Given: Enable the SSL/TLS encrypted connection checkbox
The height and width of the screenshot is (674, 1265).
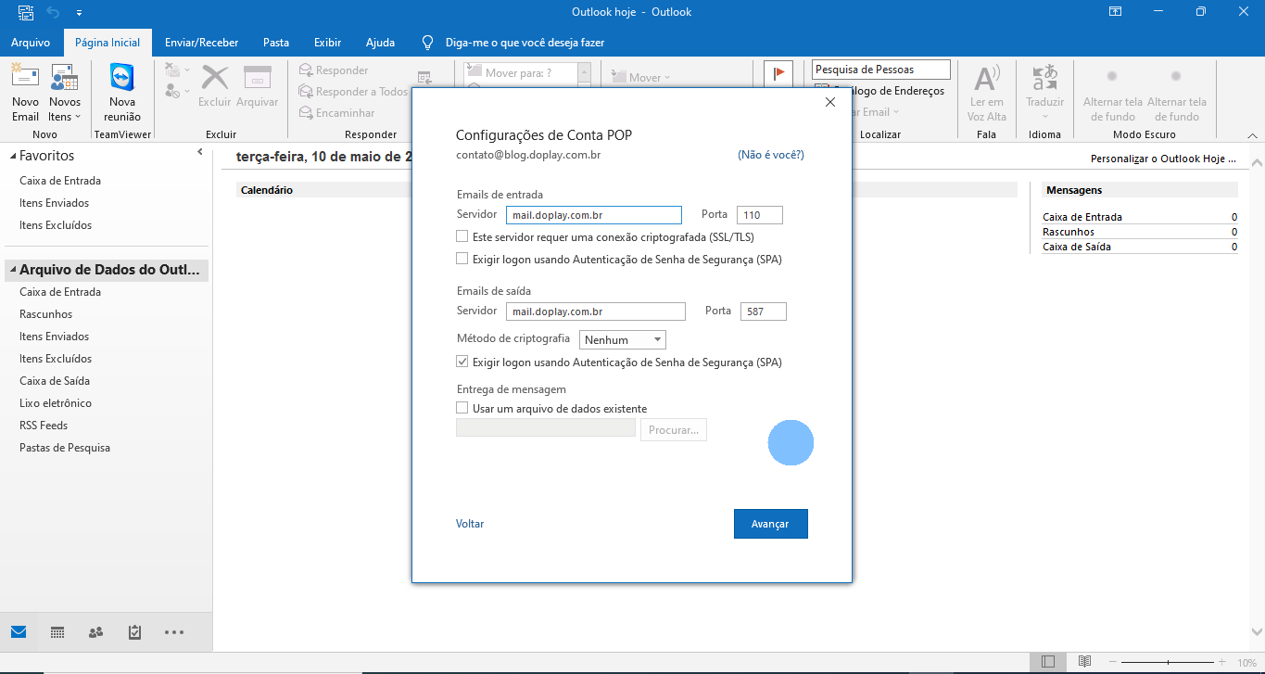Looking at the screenshot, I should (462, 237).
